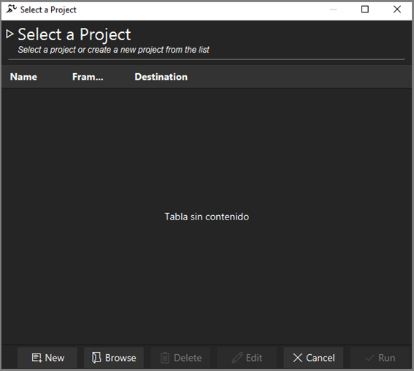
Task: Click the triangle arrow beside Select a Project
Action: [x=9, y=34]
